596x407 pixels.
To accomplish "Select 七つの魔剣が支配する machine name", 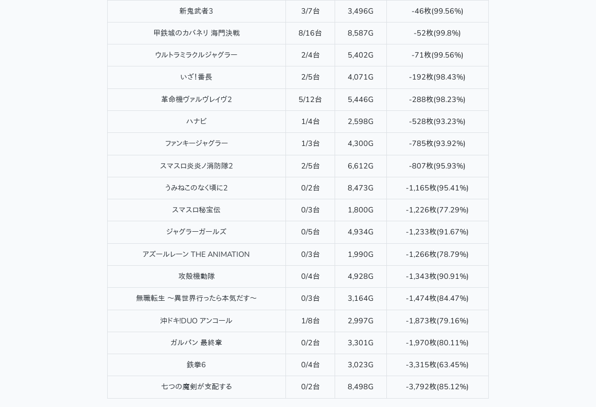I will click(x=196, y=387).
